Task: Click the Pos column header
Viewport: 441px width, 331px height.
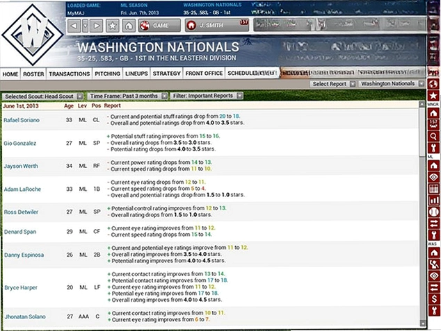Action: click(96, 105)
